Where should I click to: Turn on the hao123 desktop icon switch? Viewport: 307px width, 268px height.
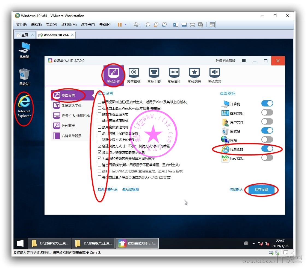[x=267, y=158]
